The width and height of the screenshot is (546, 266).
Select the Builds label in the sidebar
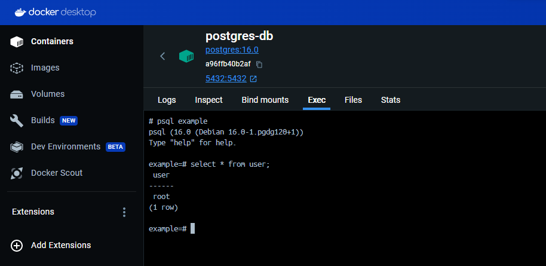tap(43, 120)
